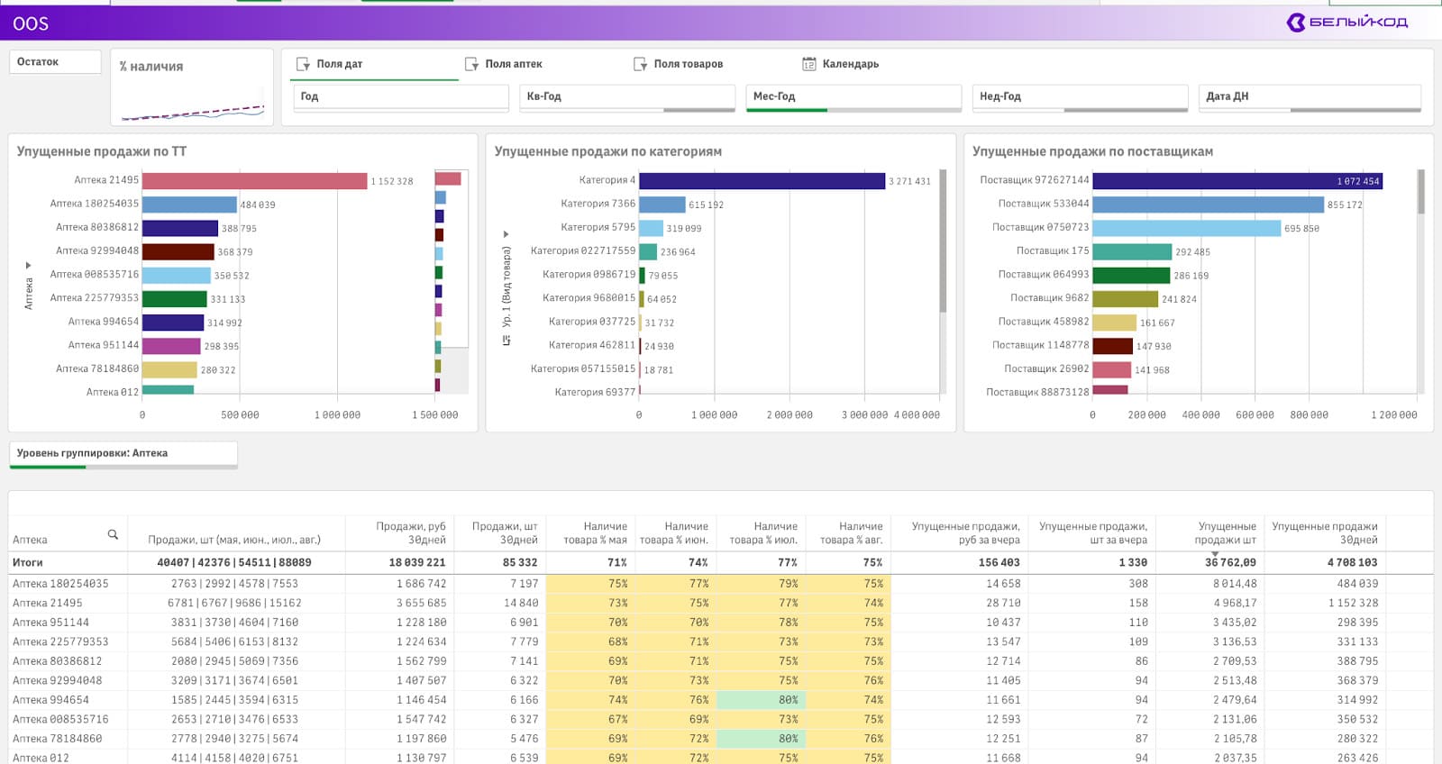Click the Упущенные продажи по ТТ title
This screenshot has width=1442, height=764.
[102, 151]
